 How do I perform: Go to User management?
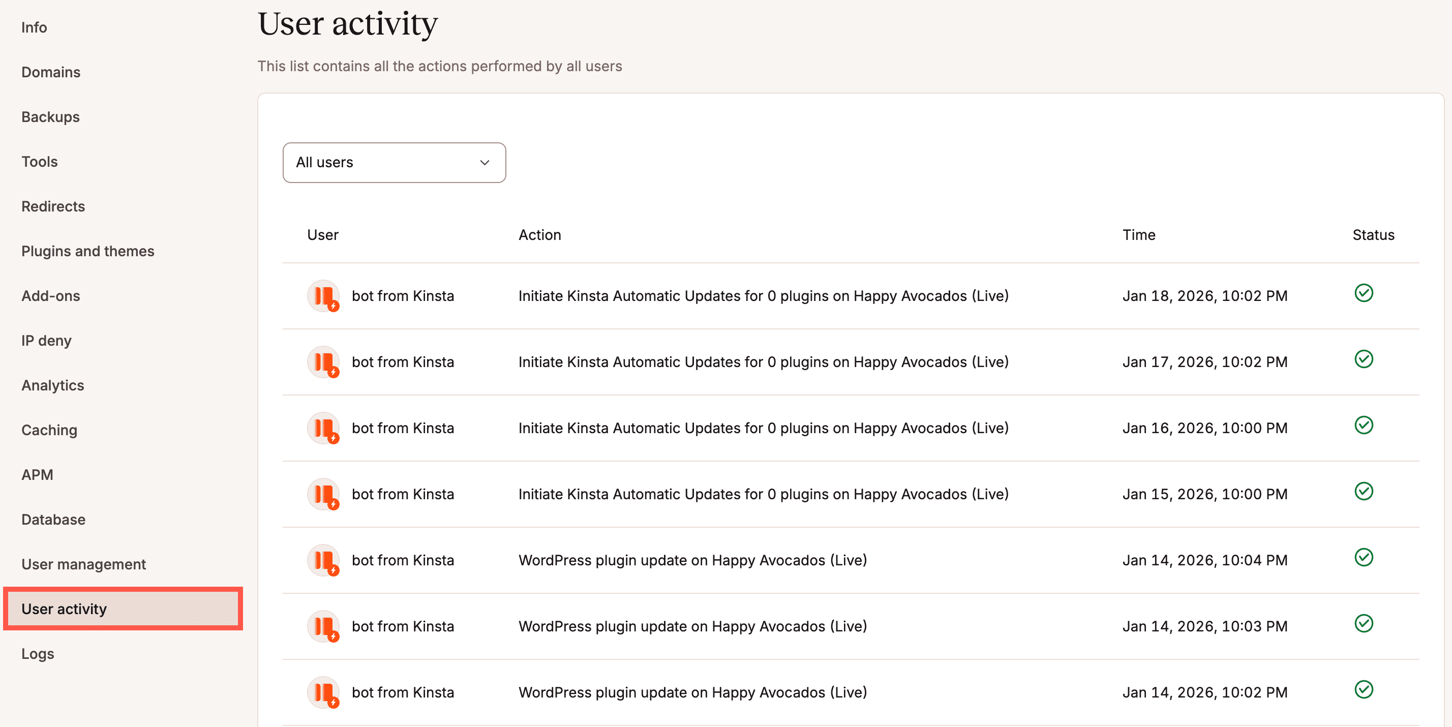pyautogui.click(x=83, y=564)
